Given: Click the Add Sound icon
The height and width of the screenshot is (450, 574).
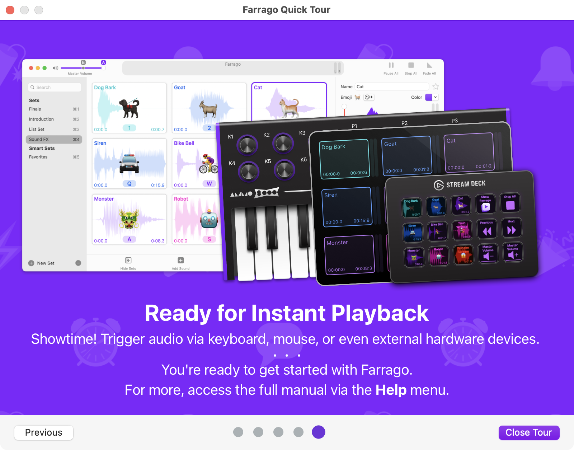Looking at the screenshot, I should point(181,260).
